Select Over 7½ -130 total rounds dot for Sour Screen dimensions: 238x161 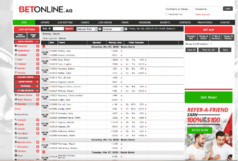[146, 60]
